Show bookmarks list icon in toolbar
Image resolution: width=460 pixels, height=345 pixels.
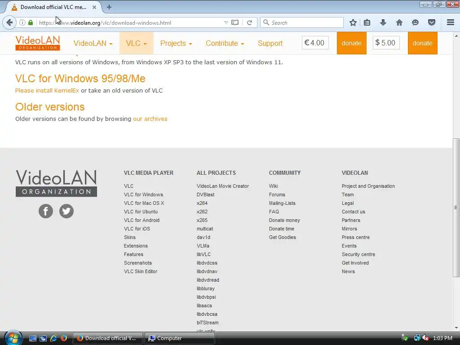coord(367,22)
